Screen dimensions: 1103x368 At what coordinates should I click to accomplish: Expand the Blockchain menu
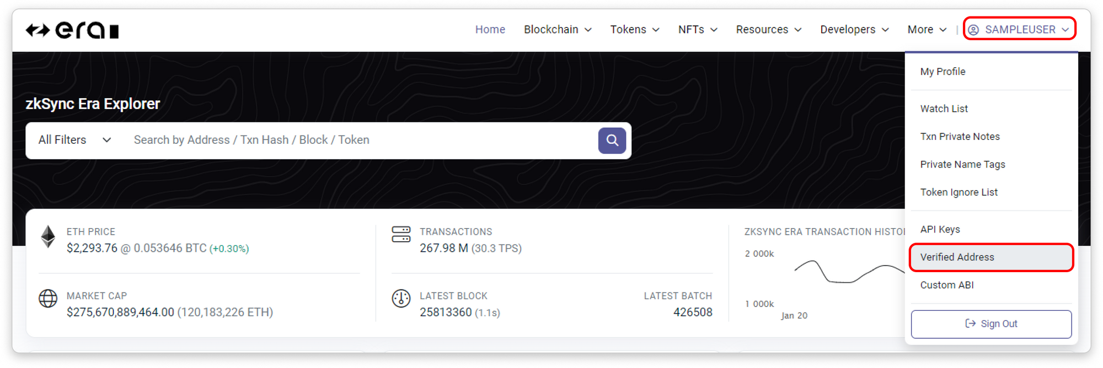[557, 30]
